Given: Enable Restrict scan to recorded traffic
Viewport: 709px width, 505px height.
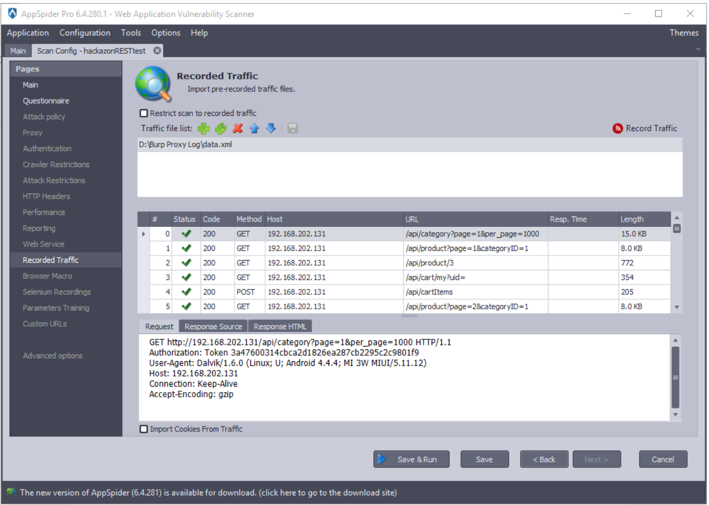Looking at the screenshot, I should [x=144, y=113].
